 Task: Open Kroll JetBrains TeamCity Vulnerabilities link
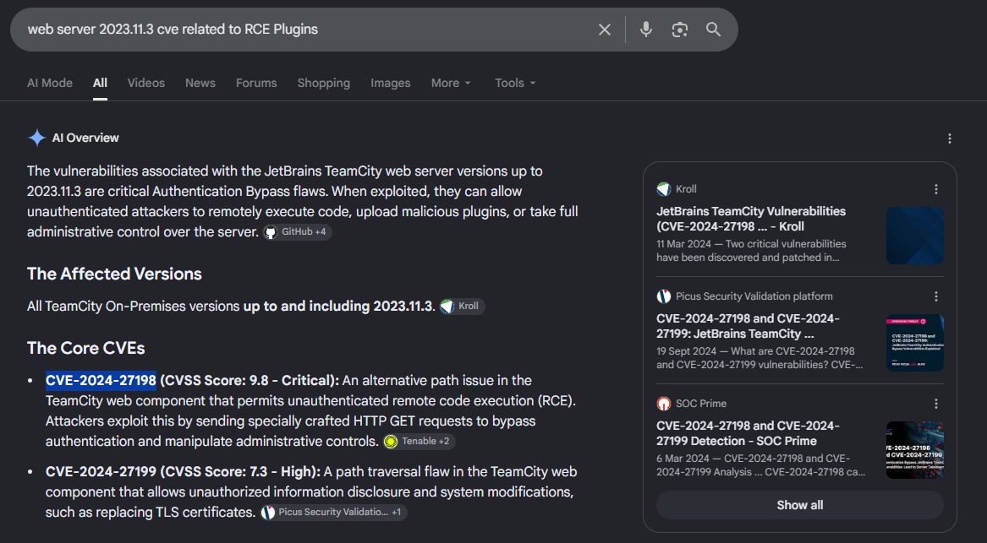[751, 219]
